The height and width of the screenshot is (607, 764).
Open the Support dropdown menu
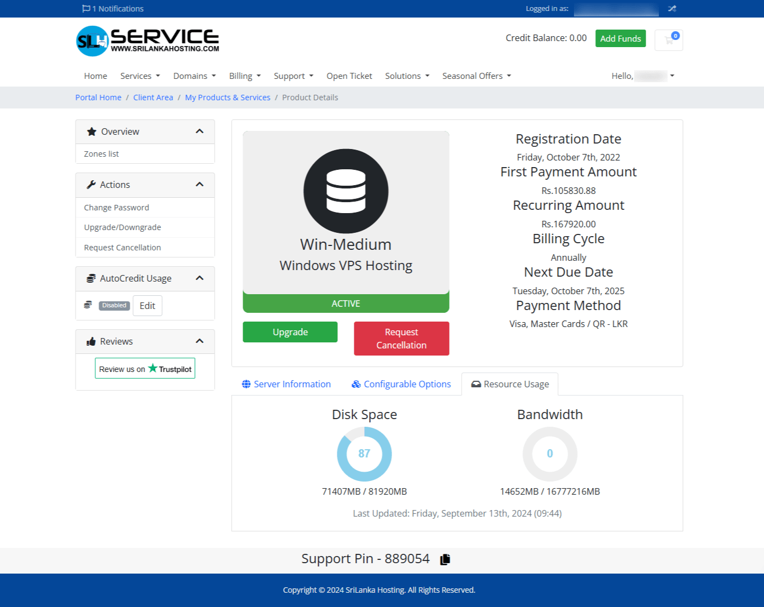click(294, 76)
